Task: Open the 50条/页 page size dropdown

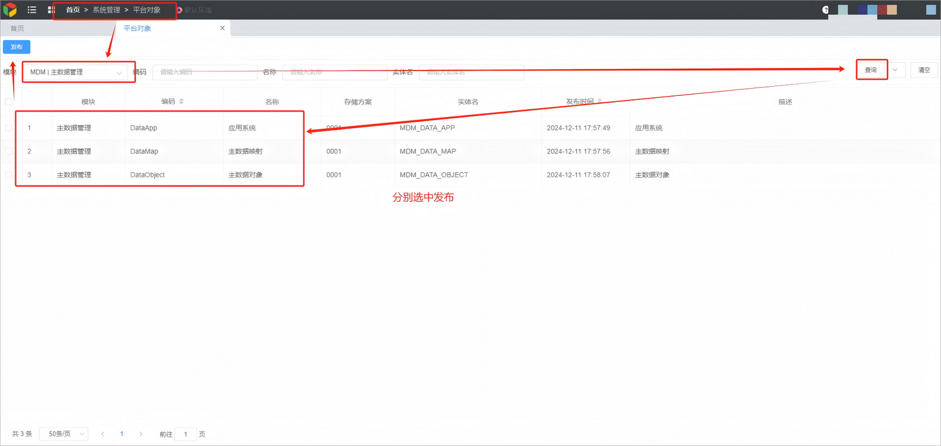Action: coord(63,434)
